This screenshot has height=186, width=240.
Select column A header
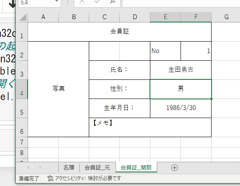point(43,17)
